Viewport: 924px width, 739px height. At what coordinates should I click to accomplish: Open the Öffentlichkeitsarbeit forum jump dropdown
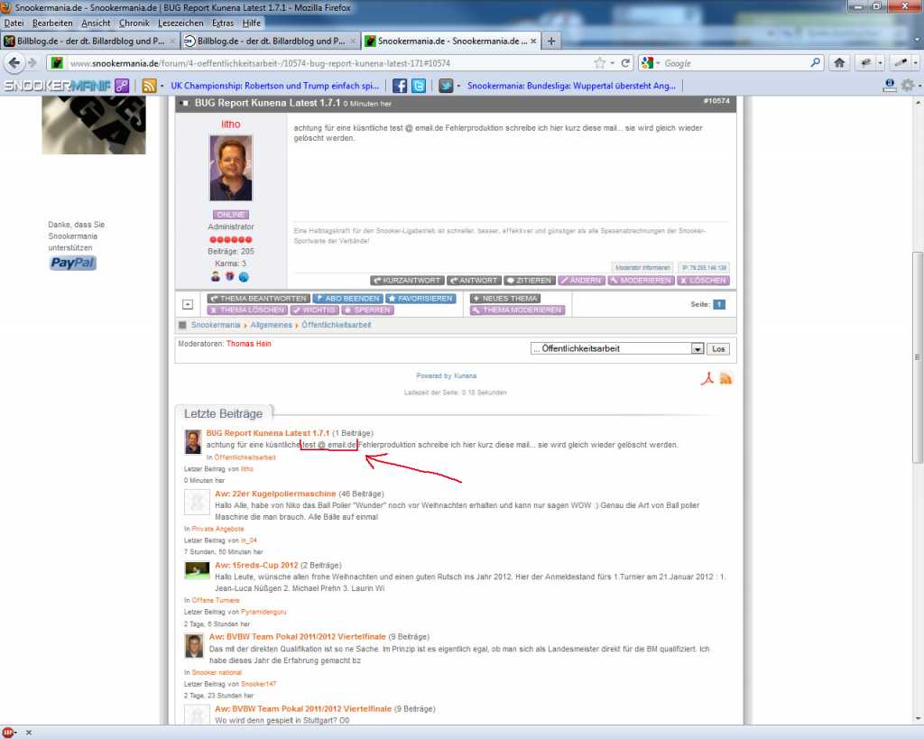697,348
